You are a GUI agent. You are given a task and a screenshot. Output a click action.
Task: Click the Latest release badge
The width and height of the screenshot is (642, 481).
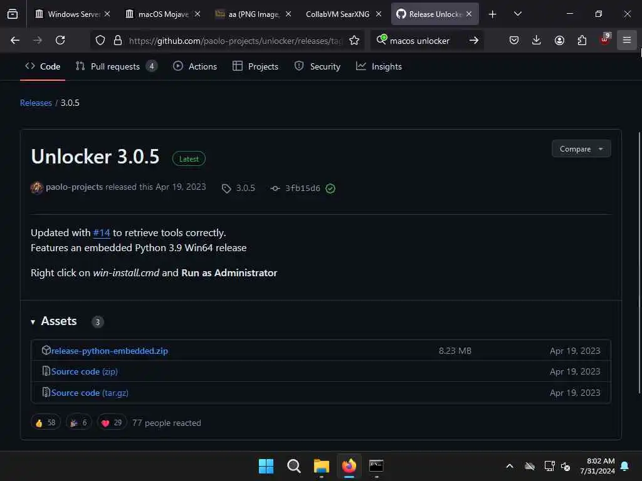click(x=189, y=158)
